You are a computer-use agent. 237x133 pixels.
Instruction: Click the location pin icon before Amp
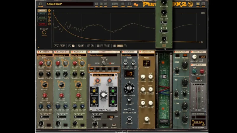coord(115,46)
